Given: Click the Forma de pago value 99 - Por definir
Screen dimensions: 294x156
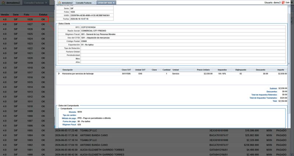Looking at the screenshot, I should tap(84, 121).
